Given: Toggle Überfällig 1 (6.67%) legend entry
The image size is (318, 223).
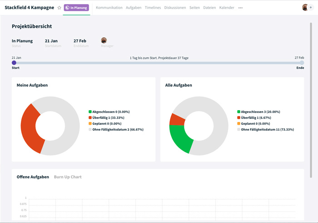Looking at the screenshot, I should click(254, 117).
